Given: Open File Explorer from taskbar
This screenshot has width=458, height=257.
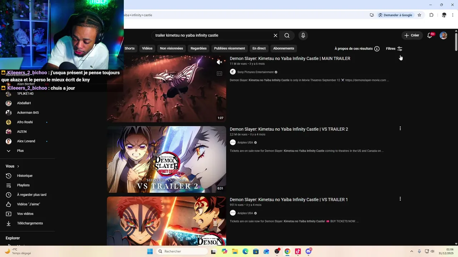Looking at the screenshot, I should 235,251.
